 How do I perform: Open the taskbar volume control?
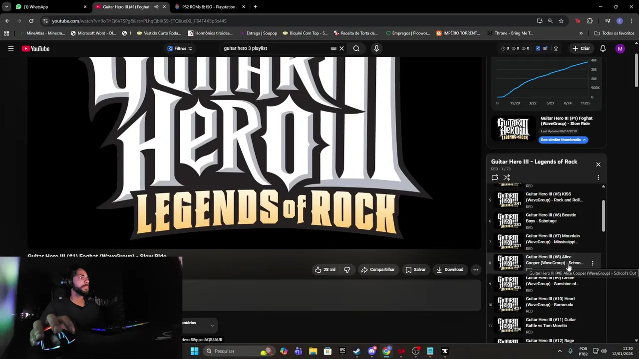click(605, 351)
